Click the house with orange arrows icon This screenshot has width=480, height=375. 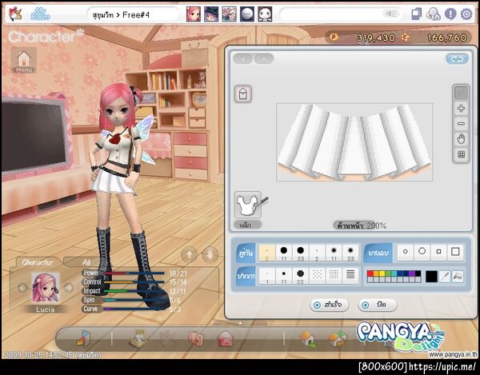click(338, 340)
